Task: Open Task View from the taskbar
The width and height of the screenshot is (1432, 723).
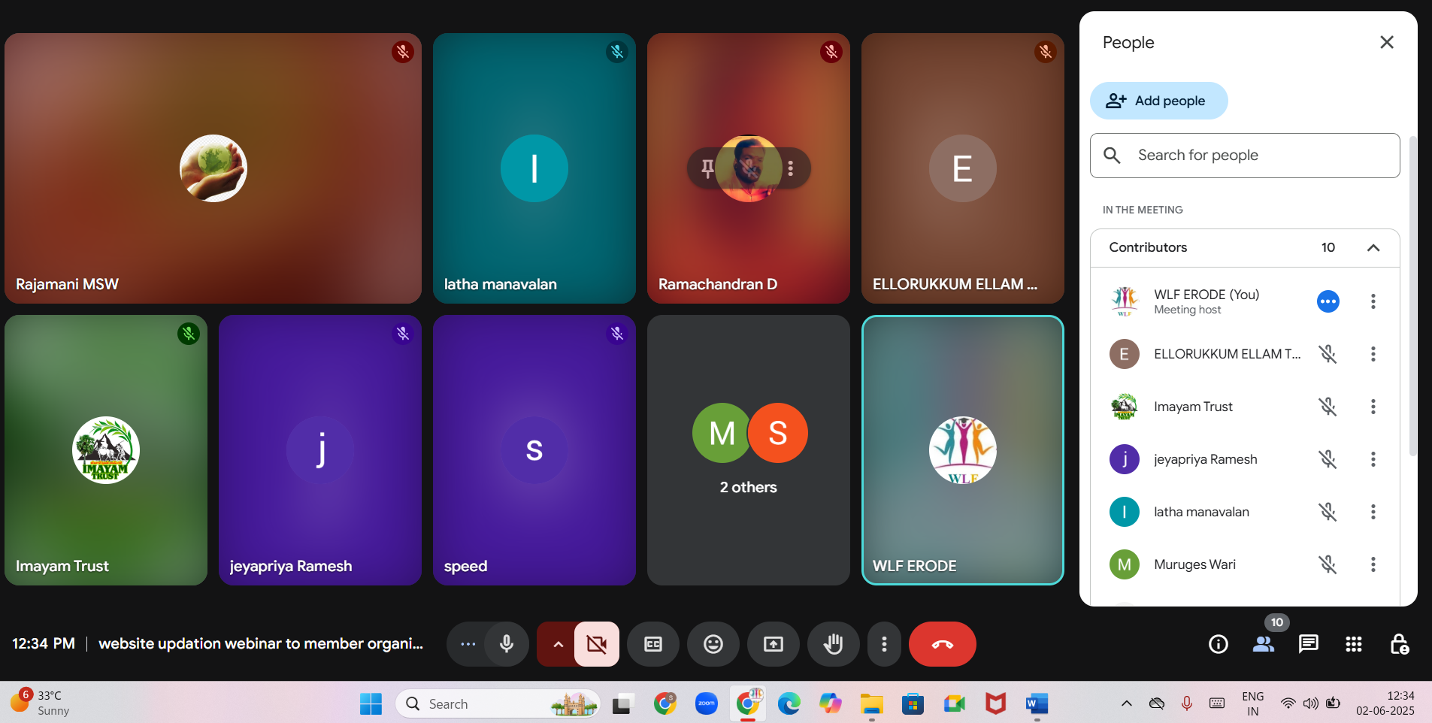Action: pyautogui.click(x=622, y=704)
